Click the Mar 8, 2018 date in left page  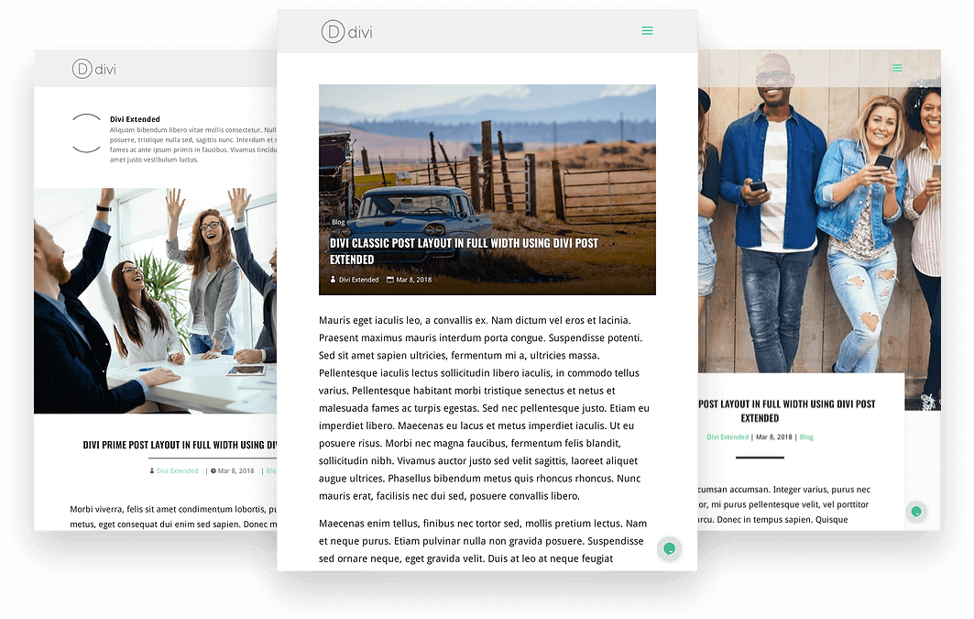[235, 471]
